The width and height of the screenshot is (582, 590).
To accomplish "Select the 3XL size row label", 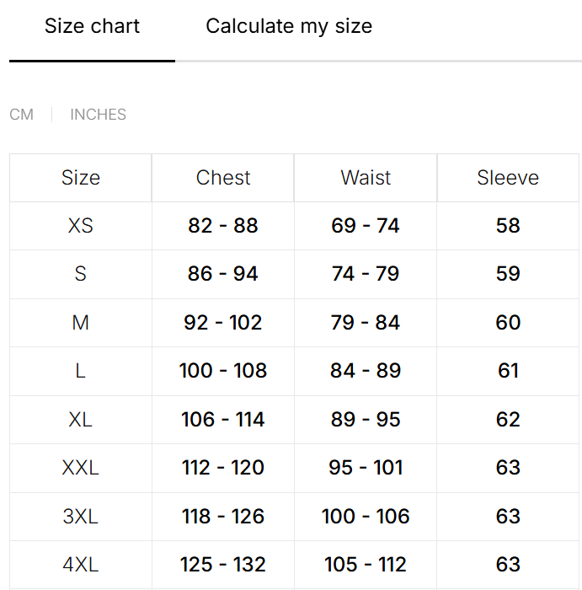I will (81, 516).
